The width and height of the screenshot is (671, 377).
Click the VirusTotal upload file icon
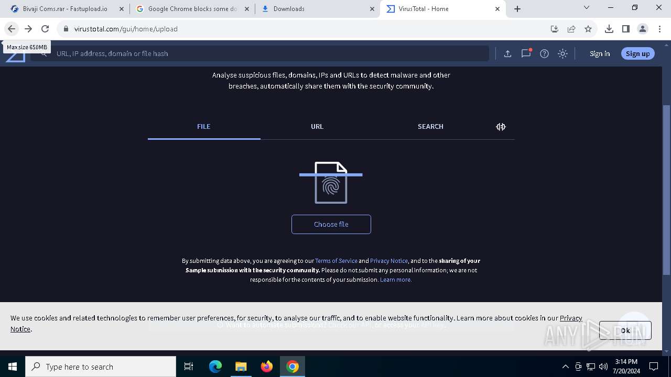point(507,53)
